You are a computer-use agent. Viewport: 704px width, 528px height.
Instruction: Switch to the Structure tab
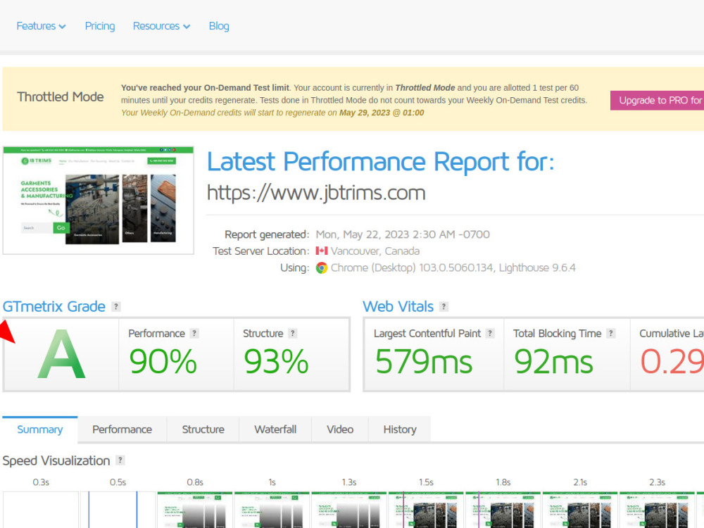click(203, 429)
